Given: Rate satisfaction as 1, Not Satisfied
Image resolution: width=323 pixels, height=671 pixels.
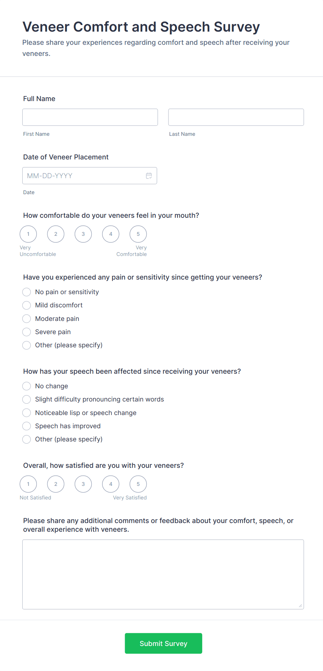Looking at the screenshot, I should (28, 484).
